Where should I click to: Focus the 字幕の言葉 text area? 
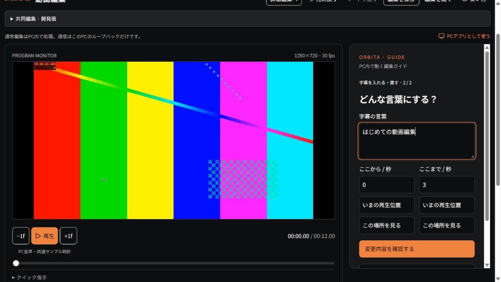[417, 141]
